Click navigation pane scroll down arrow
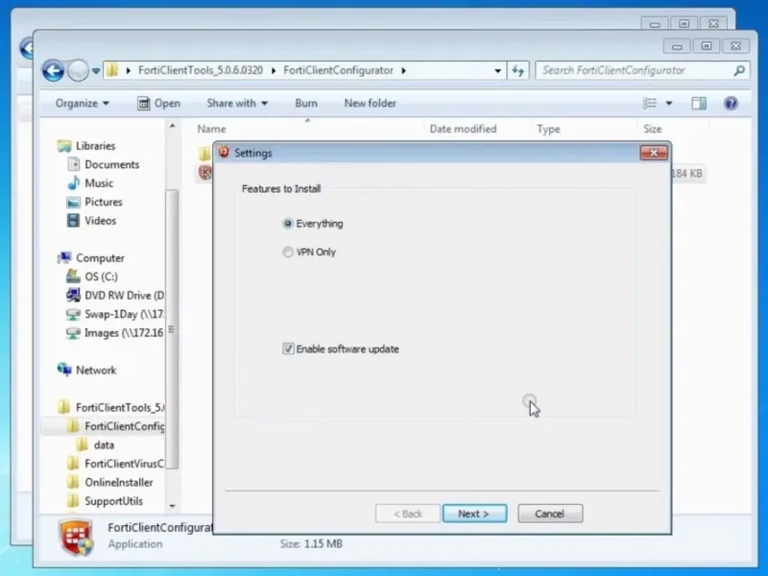 (172, 506)
